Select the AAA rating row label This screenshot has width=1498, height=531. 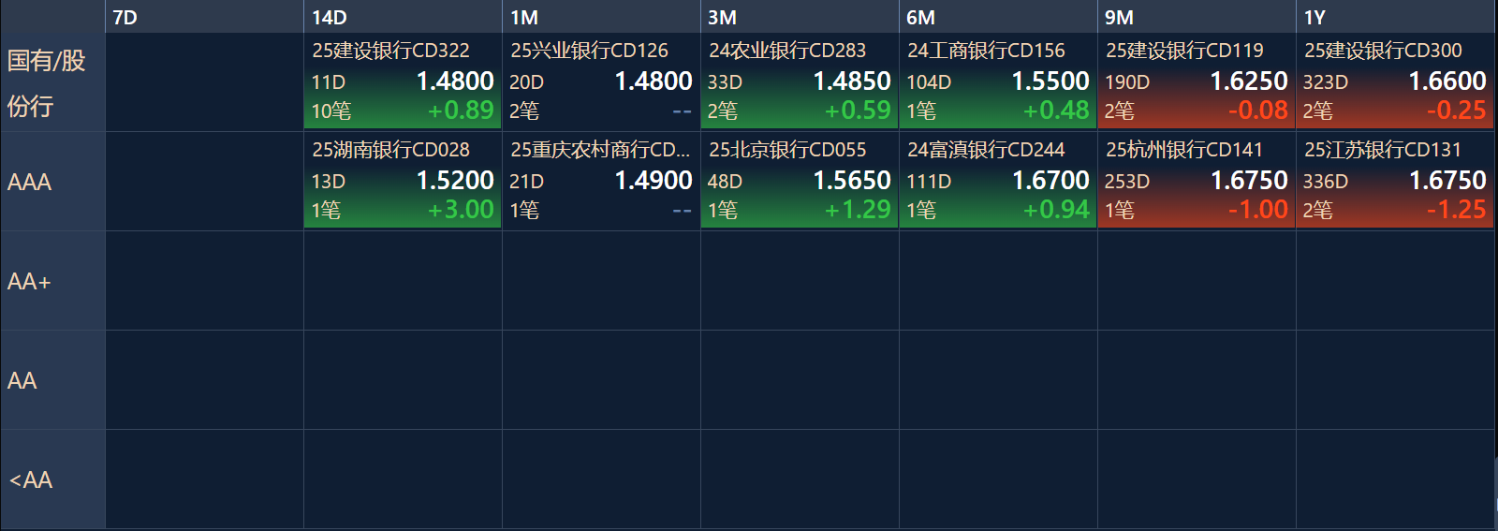click(x=52, y=182)
